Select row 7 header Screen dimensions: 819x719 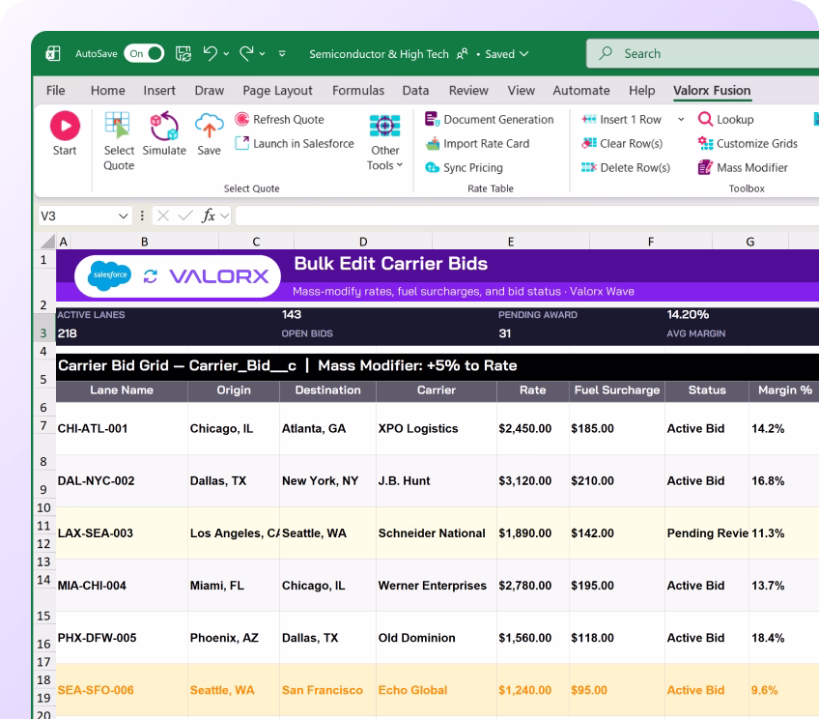click(43, 425)
